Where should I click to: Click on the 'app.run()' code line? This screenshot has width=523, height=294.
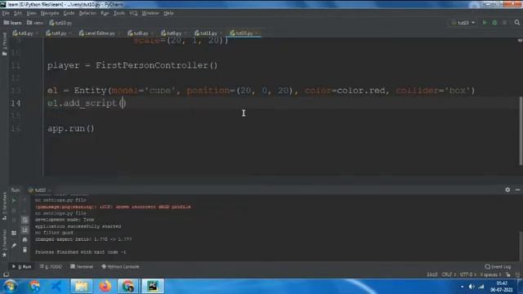point(71,128)
